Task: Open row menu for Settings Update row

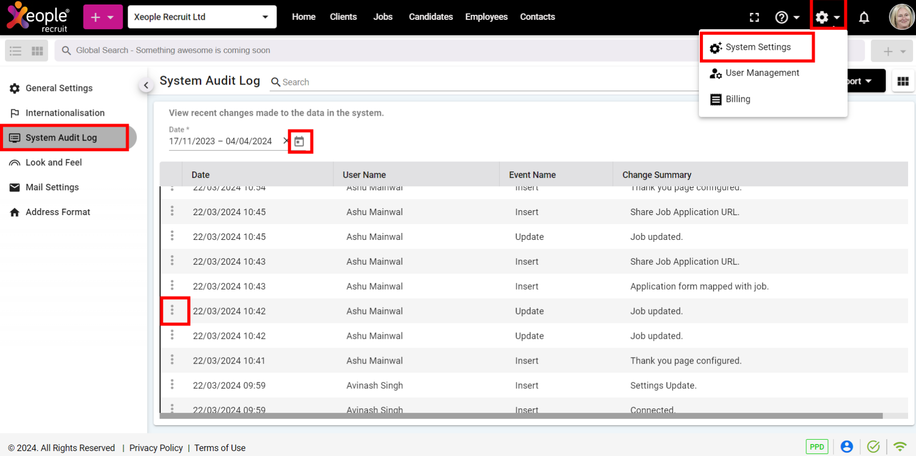Action: pyautogui.click(x=172, y=385)
